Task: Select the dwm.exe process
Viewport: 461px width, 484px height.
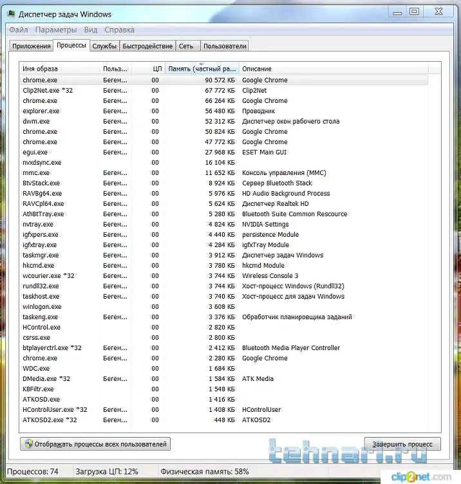Action: point(223,121)
